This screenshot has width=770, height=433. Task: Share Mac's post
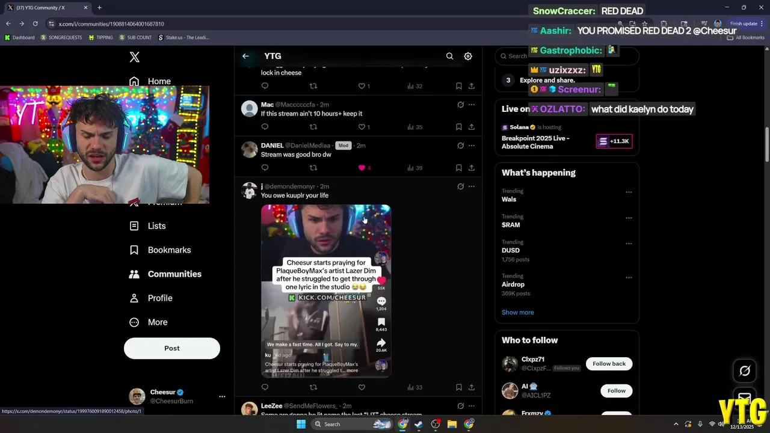[x=471, y=127]
